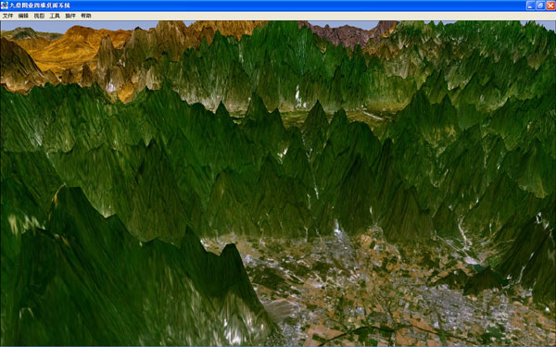The image size is (556, 347).
Task: Open the 帮助 (Help) menu
Action: coord(86,16)
